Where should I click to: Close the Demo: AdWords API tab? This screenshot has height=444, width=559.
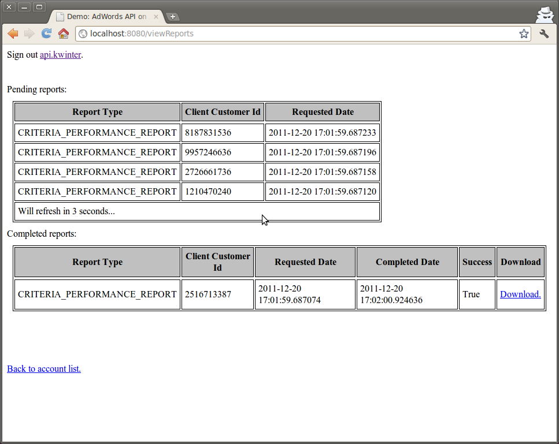coord(156,17)
